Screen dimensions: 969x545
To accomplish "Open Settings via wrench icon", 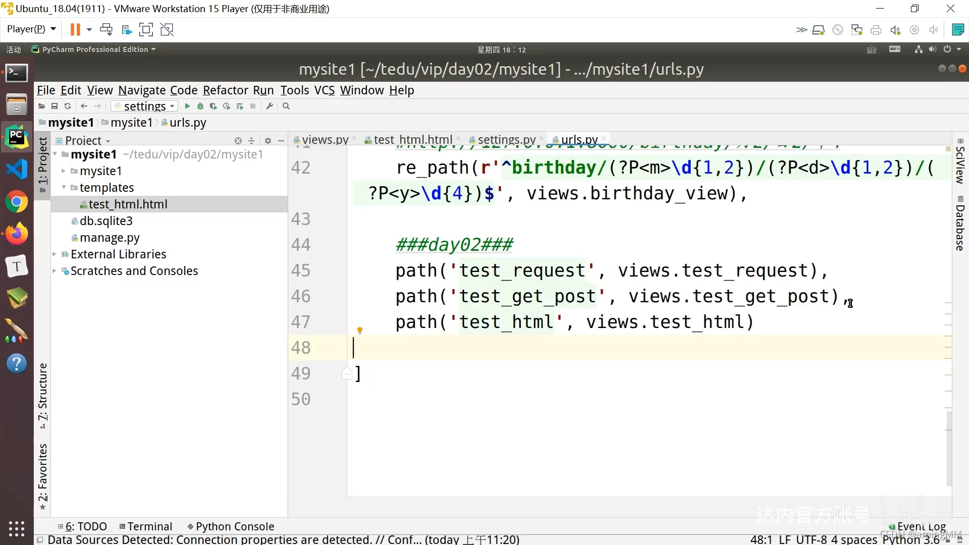I will [270, 106].
